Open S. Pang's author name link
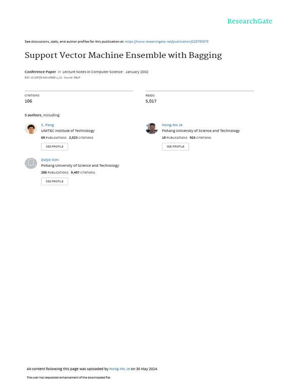Viewport: 291px width, 388px height. [x=47, y=125]
